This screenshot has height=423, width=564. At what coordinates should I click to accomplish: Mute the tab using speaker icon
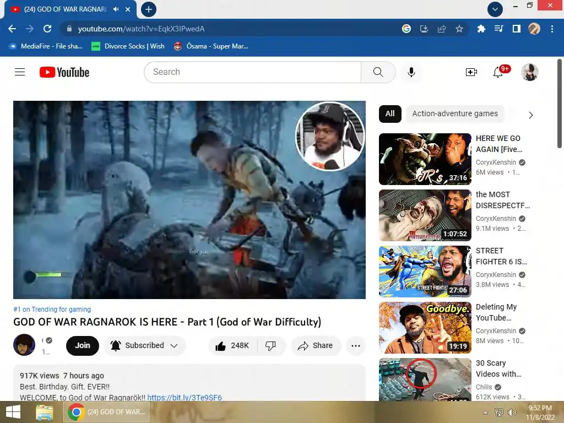[x=116, y=9]
